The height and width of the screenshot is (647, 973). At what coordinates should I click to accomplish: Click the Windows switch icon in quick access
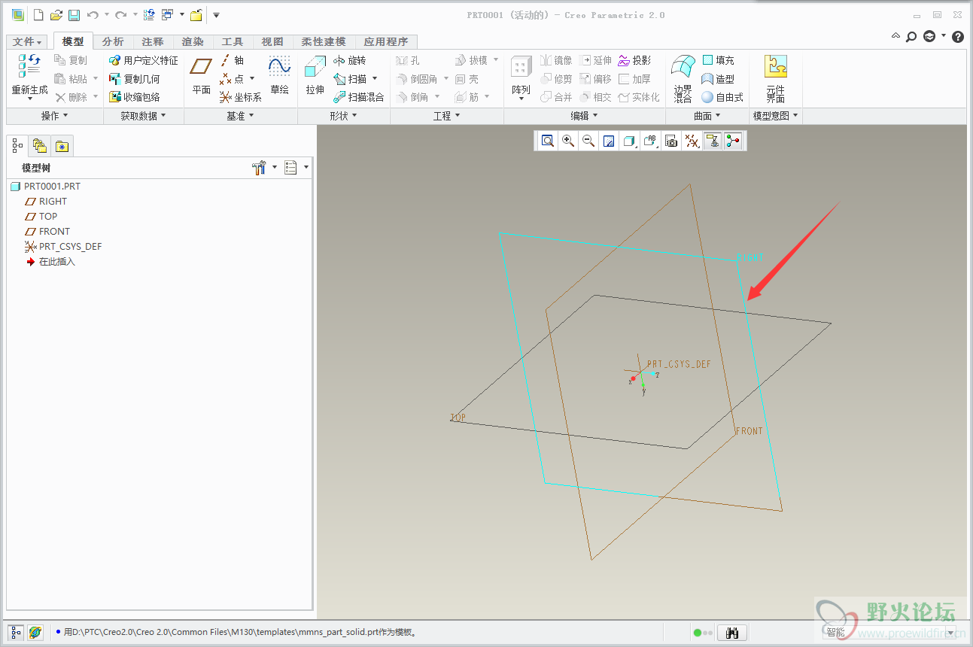[168, 15]
